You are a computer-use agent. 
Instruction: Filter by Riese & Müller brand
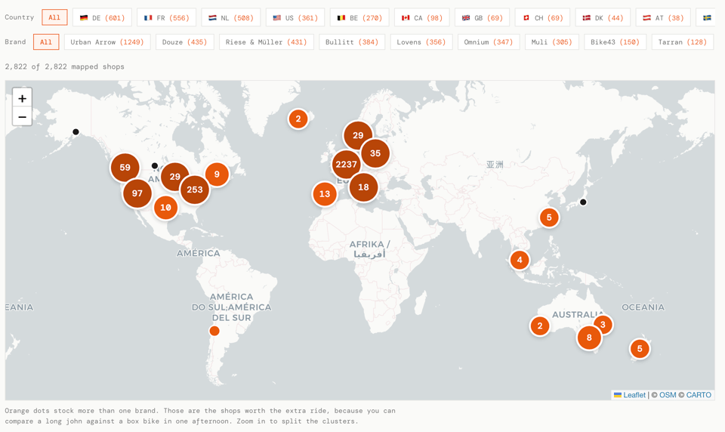pyautogui.click(x=267, y=42)
